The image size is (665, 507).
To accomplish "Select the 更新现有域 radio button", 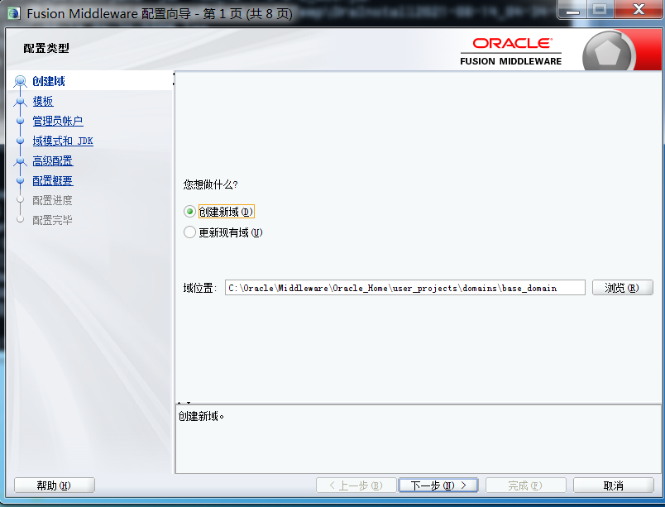I will (x=189, y=232).
